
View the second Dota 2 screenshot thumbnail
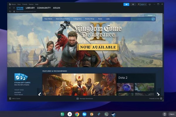click(x=144, y=87)
